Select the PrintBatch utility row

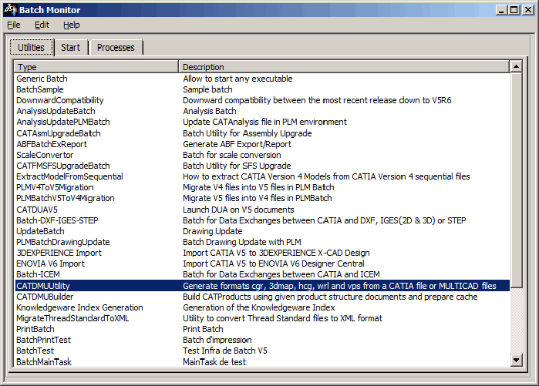(x=35, y=329)
